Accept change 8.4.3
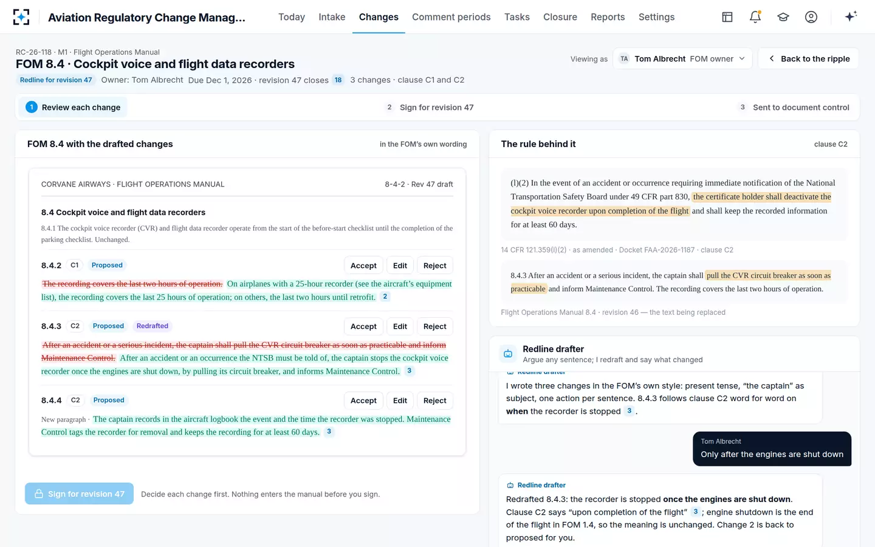The width and height of the screenshot is (875, 547). 363,326
